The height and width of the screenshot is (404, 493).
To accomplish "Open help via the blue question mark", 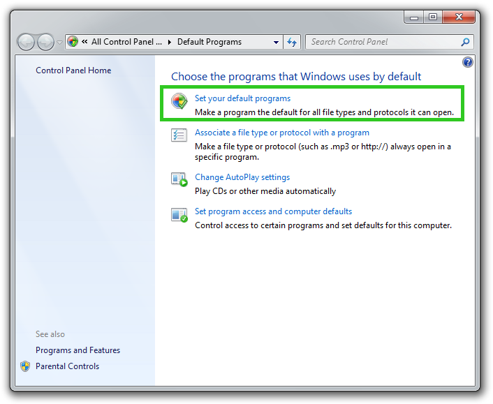I will [x=468, y=62].
